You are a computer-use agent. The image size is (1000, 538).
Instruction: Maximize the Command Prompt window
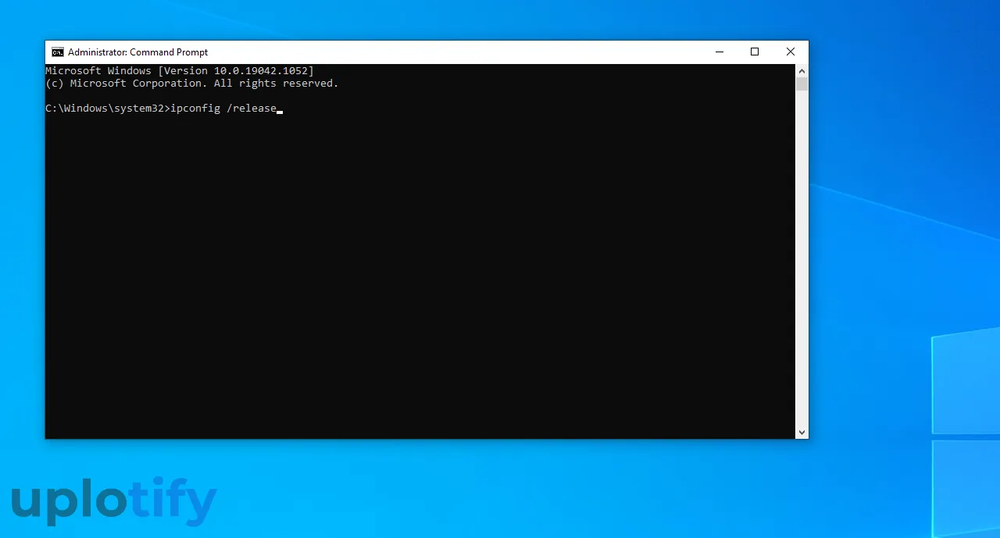755,52
